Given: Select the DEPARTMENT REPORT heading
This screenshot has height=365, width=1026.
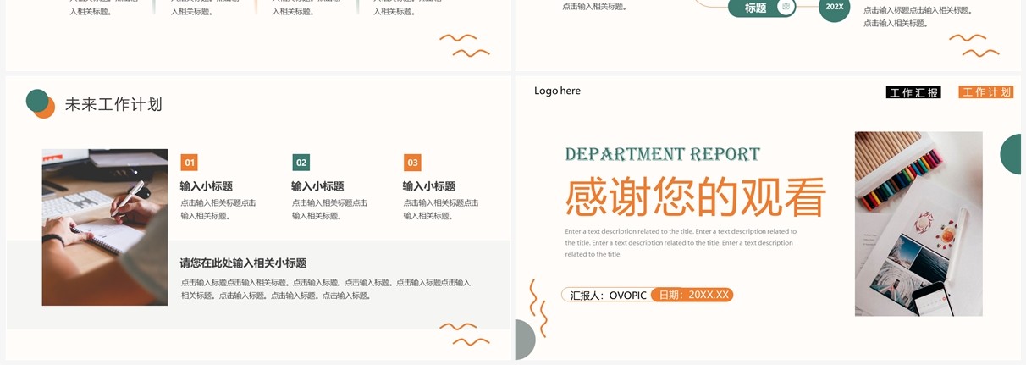Looking at the screenshot, I should 663,154.
